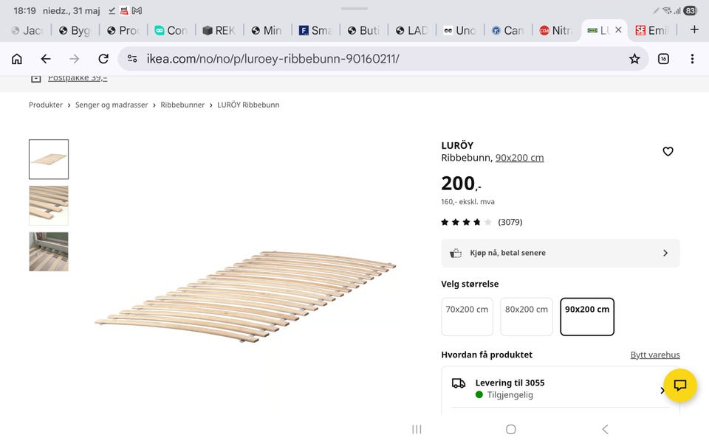This screenshot has width=709, height=443.
Task: Open Senger og madrasser breadcrumb link
Action: tap(112, 105)
